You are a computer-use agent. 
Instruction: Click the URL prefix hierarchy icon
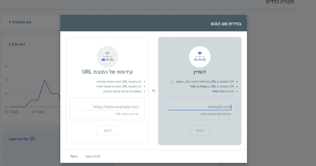coord(107,57)
